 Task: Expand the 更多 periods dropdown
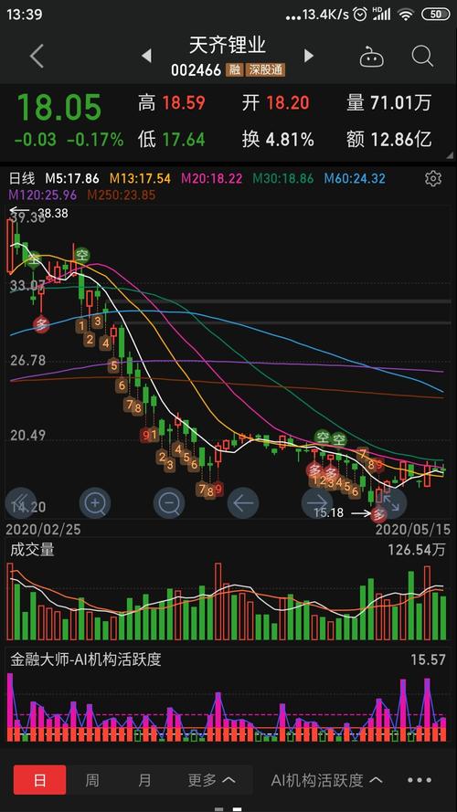coord(212,780)
